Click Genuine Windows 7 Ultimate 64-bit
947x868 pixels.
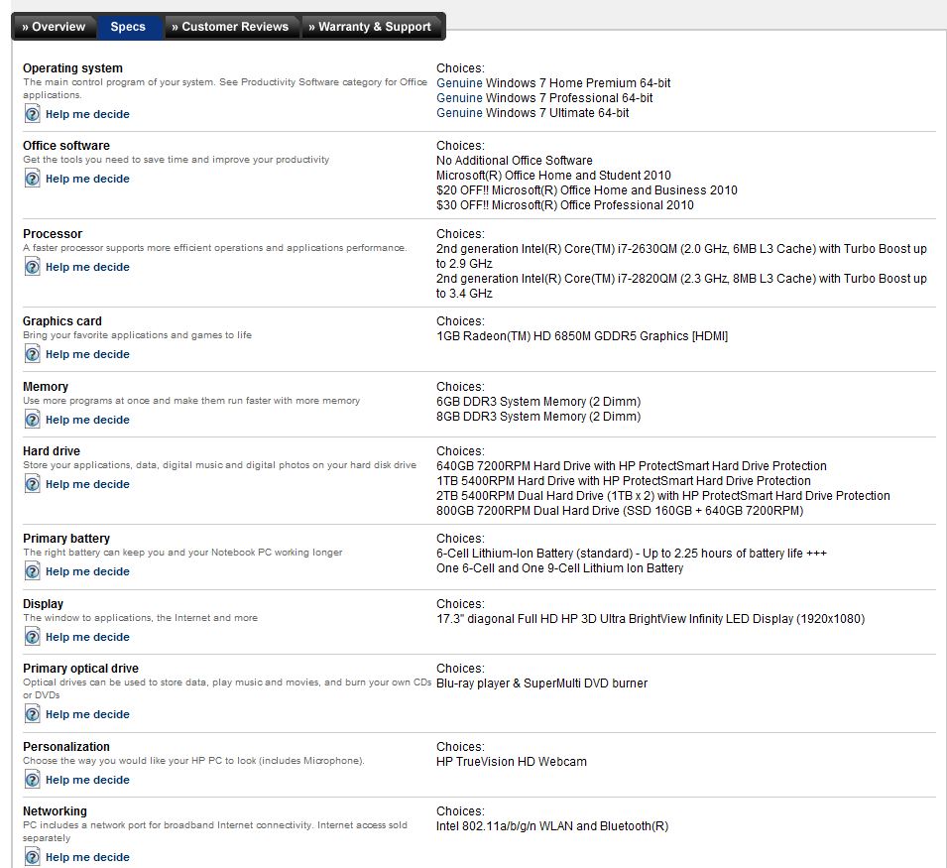click(x=533, y=113)
